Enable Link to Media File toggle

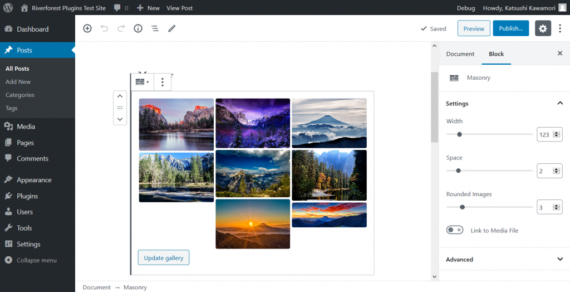pos(455,230)
